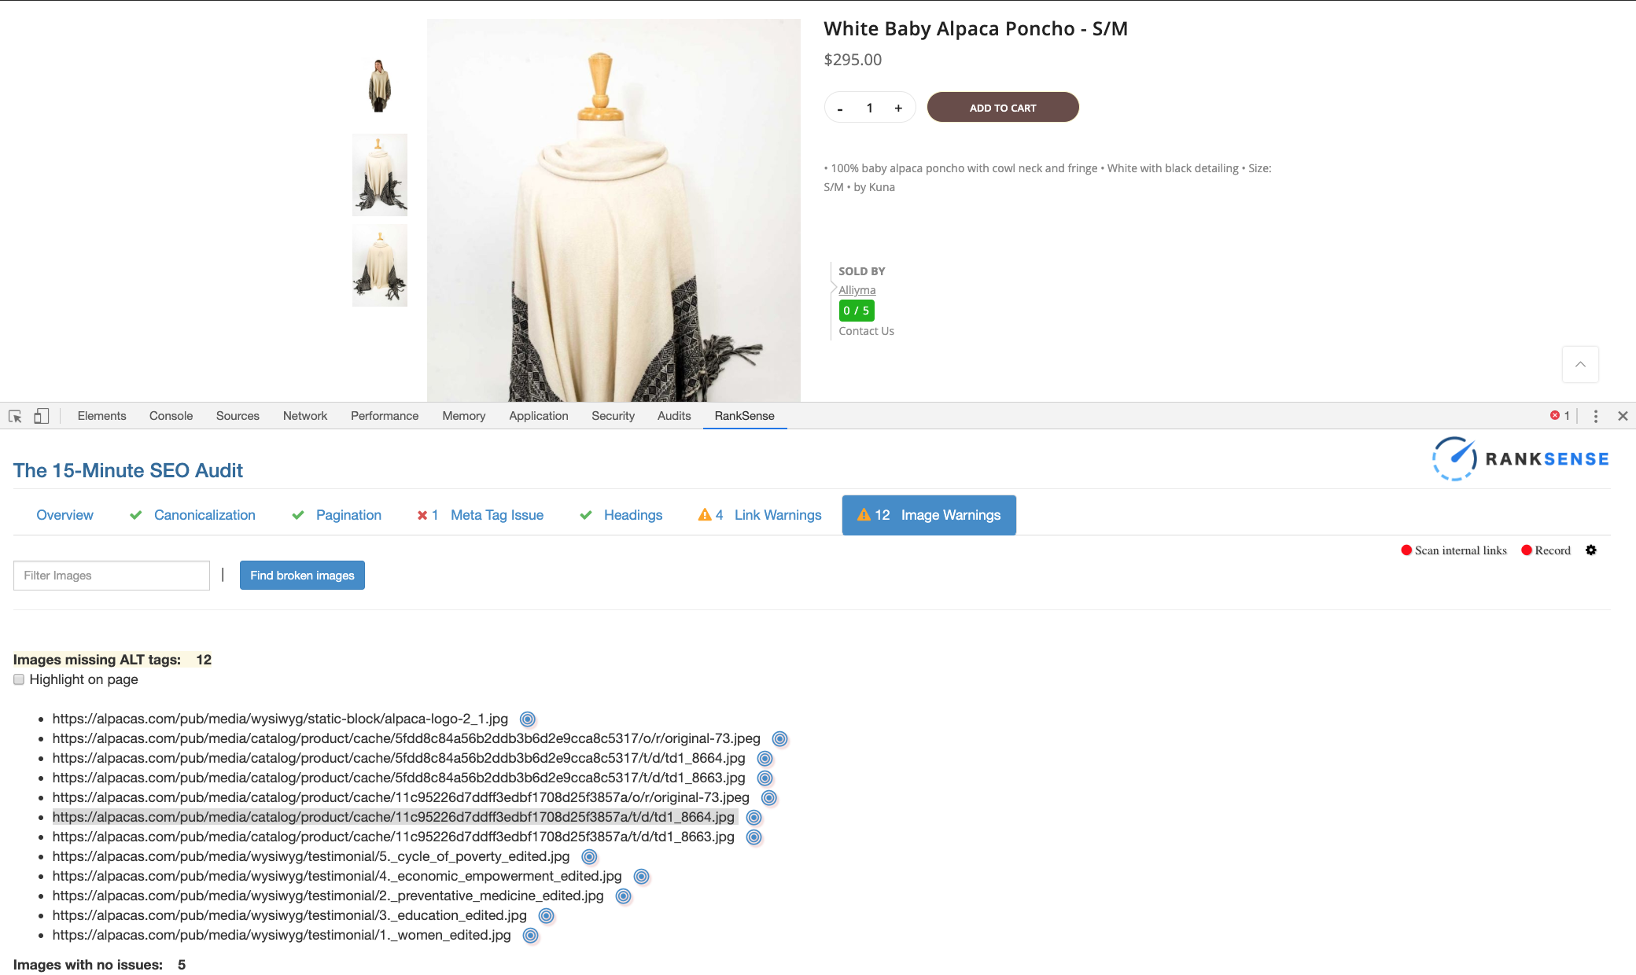Toggle the device toolbar in DevTools

click(42, 415)
